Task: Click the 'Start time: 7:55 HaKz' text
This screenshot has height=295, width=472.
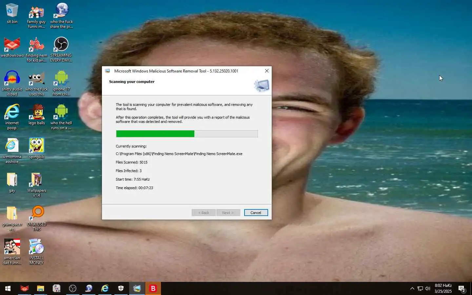Action: pos(133,179)
